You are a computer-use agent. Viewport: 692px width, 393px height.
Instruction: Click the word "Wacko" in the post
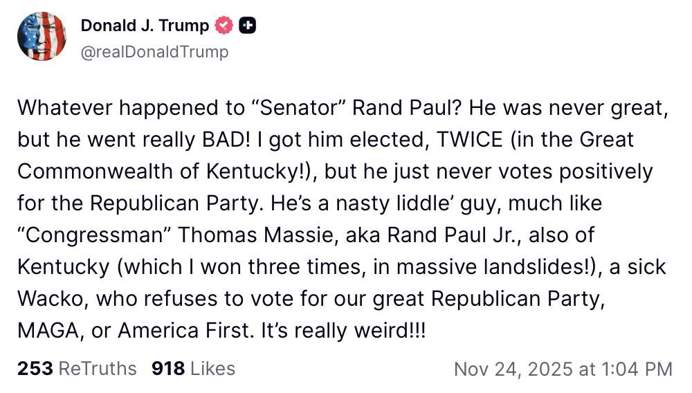click(x=51, y=298)
